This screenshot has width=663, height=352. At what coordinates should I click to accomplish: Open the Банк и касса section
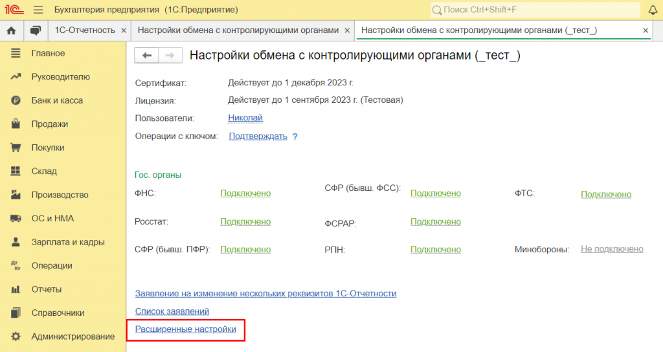(57, 100)
